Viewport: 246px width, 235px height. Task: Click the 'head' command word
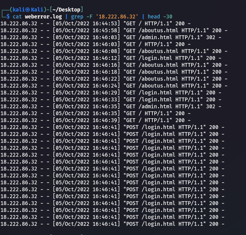(154, 17)
